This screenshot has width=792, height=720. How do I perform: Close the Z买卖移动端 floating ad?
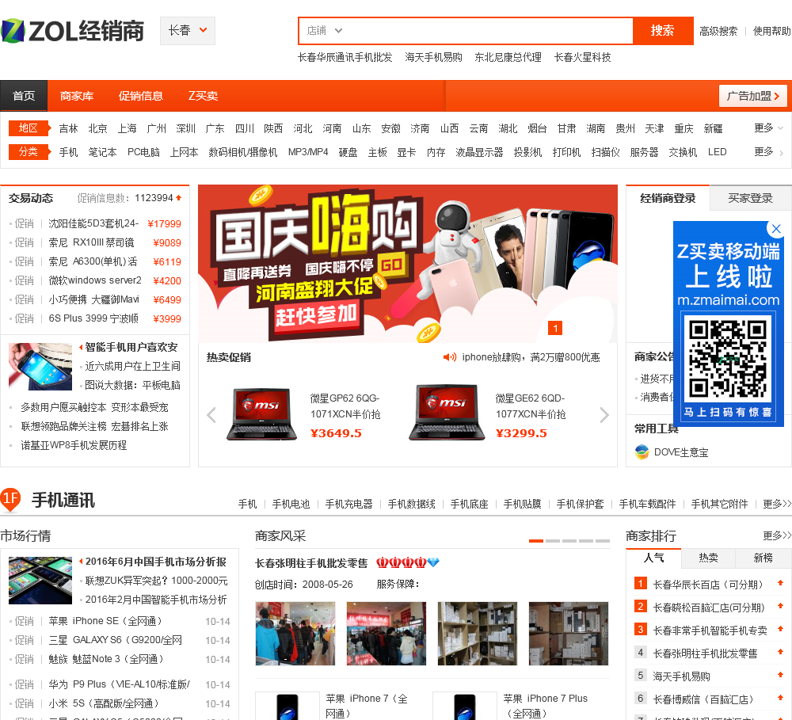tap(776, 228)
